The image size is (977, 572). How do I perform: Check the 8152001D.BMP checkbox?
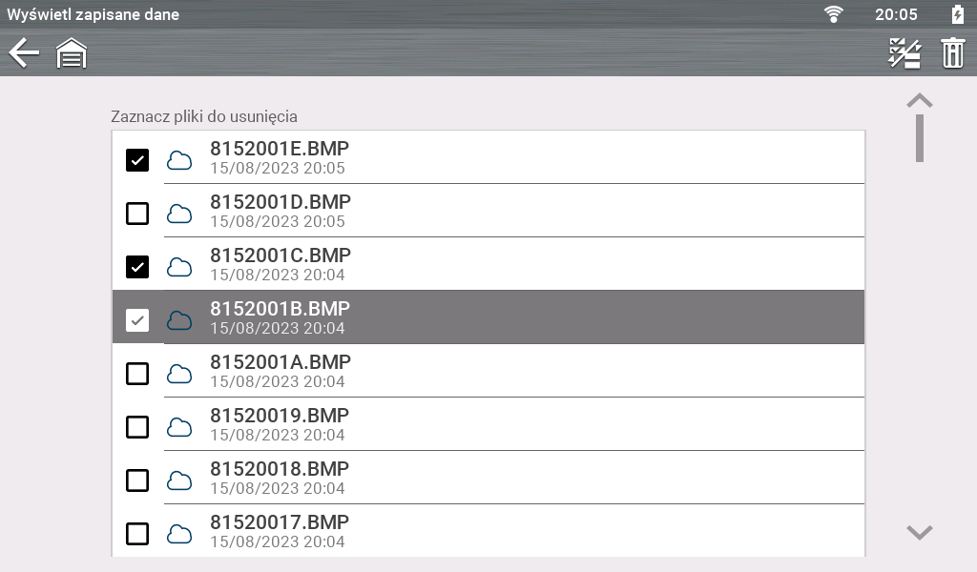click(x=137, y=214)
